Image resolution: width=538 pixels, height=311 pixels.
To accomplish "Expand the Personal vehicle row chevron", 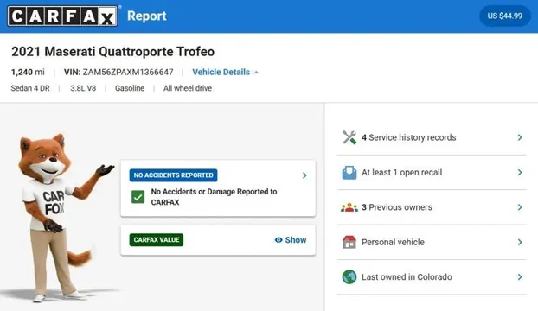I will [x=520, y=242].
